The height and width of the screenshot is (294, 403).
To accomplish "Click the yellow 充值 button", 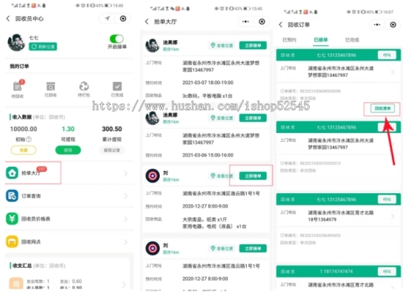I will [23, 150].
